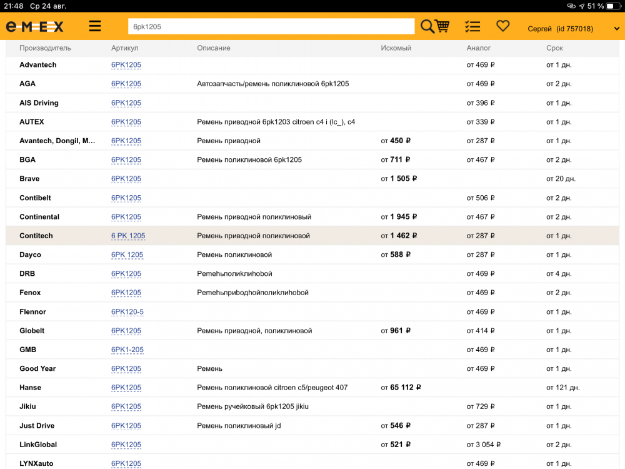Click Jikiu analog price от 729 ₽
The image size is (625, 469).
point(480,406)
